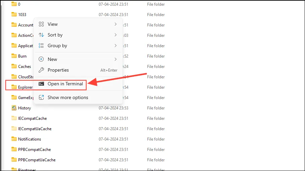
Task: Click the Alt+Enter shortcut hint
Action: tap(109, 70)
